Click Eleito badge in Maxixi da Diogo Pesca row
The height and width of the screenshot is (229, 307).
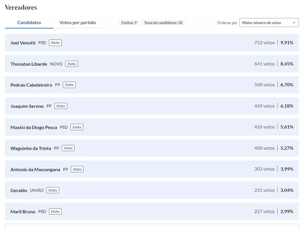coord(77,127)
